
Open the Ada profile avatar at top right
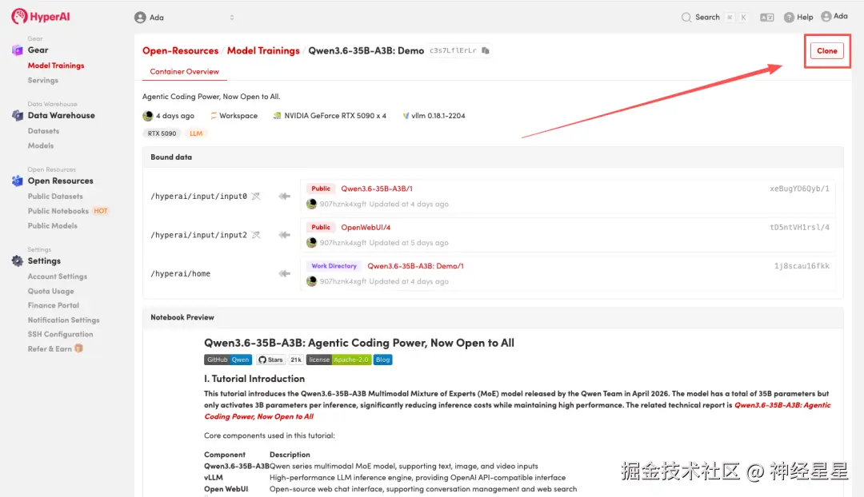tap(826, 17)
